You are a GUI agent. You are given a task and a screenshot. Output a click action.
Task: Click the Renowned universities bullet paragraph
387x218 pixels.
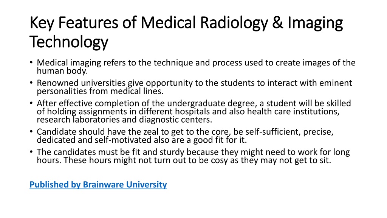[x=195, y=87]
